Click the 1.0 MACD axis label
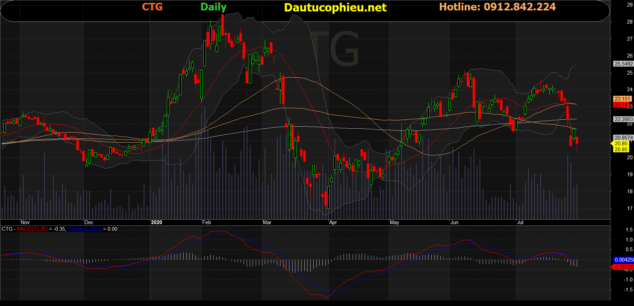This screenshot has height=306, width=634. (629, 240)
